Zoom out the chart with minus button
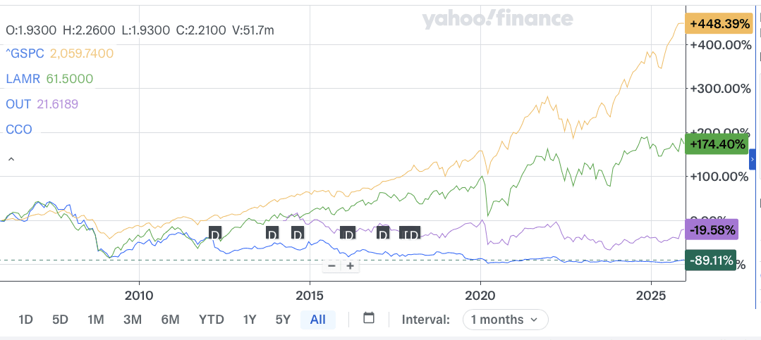 [x=331, y=265]
